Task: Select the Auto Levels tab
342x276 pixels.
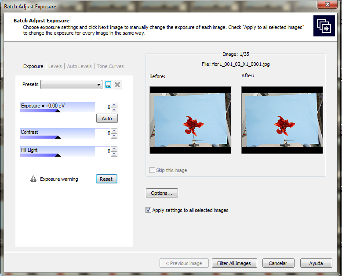Action: tap(79, 66)
